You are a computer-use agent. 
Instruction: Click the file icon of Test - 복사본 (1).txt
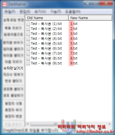(x=28, y=24)
